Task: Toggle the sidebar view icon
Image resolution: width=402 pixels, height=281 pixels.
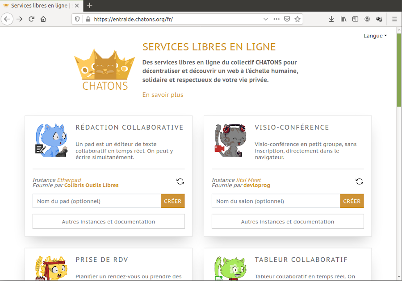Action: tap(356, 19)
